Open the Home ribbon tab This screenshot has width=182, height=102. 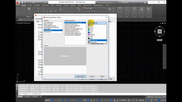click(24, 5)
